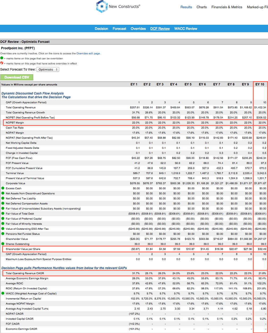Click the Economic Earnings CAGR row label
This screenshot has height=333, width=268.
tap(22, 329)
